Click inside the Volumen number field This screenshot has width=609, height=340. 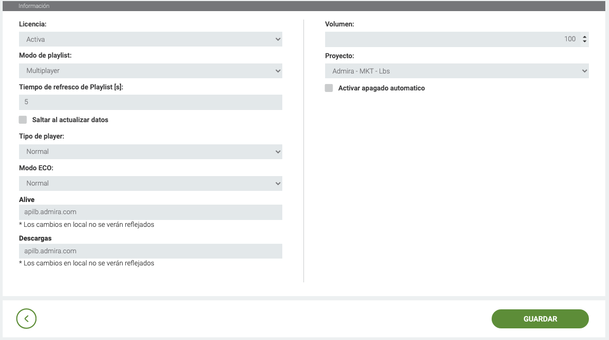(x=449, y=39)
